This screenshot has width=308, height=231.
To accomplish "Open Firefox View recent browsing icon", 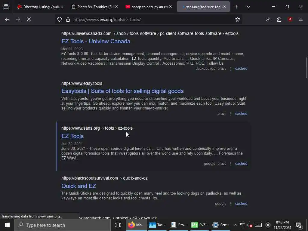I will 6,7.
